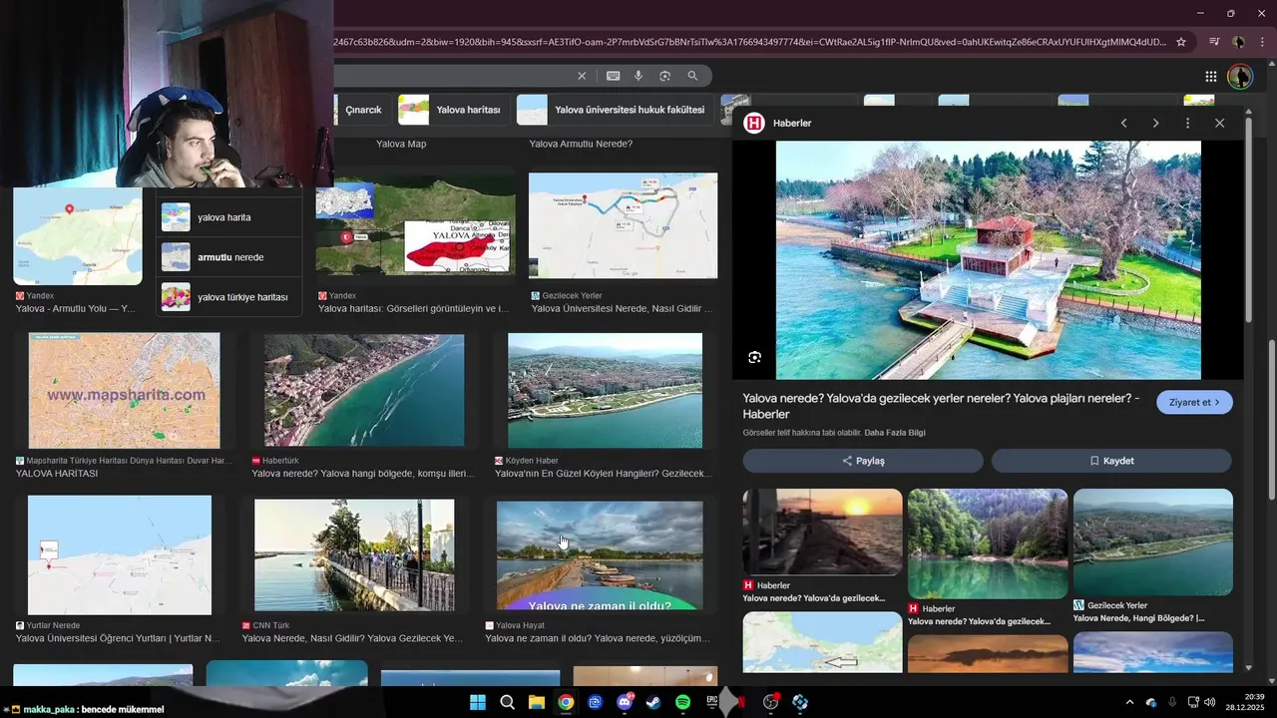Viewport: 1277px width, 718px height.
Task: Open Köyden Haber aerial town thumbnail
Action: pyautogui.click(x=605, y=390)
